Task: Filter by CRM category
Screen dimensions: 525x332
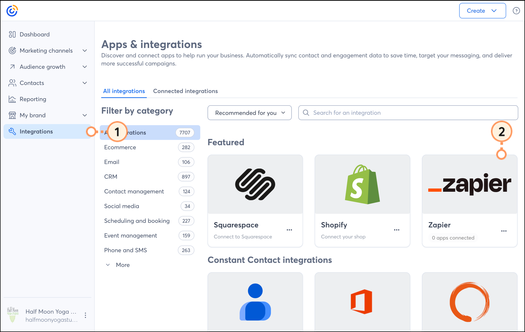Action: (150, 177)
